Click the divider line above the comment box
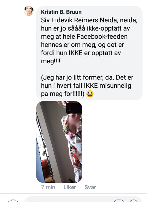 point(73,194)
